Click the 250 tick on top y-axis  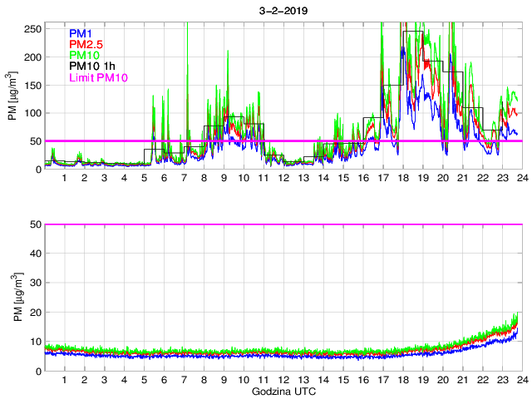point(32,29)
